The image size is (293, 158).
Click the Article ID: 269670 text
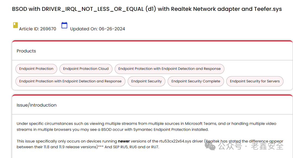pos(37,29)
